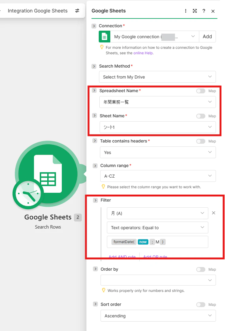Open the A-CZ column range dropdown
225x331 pixels.
click(x=158, y=176)
